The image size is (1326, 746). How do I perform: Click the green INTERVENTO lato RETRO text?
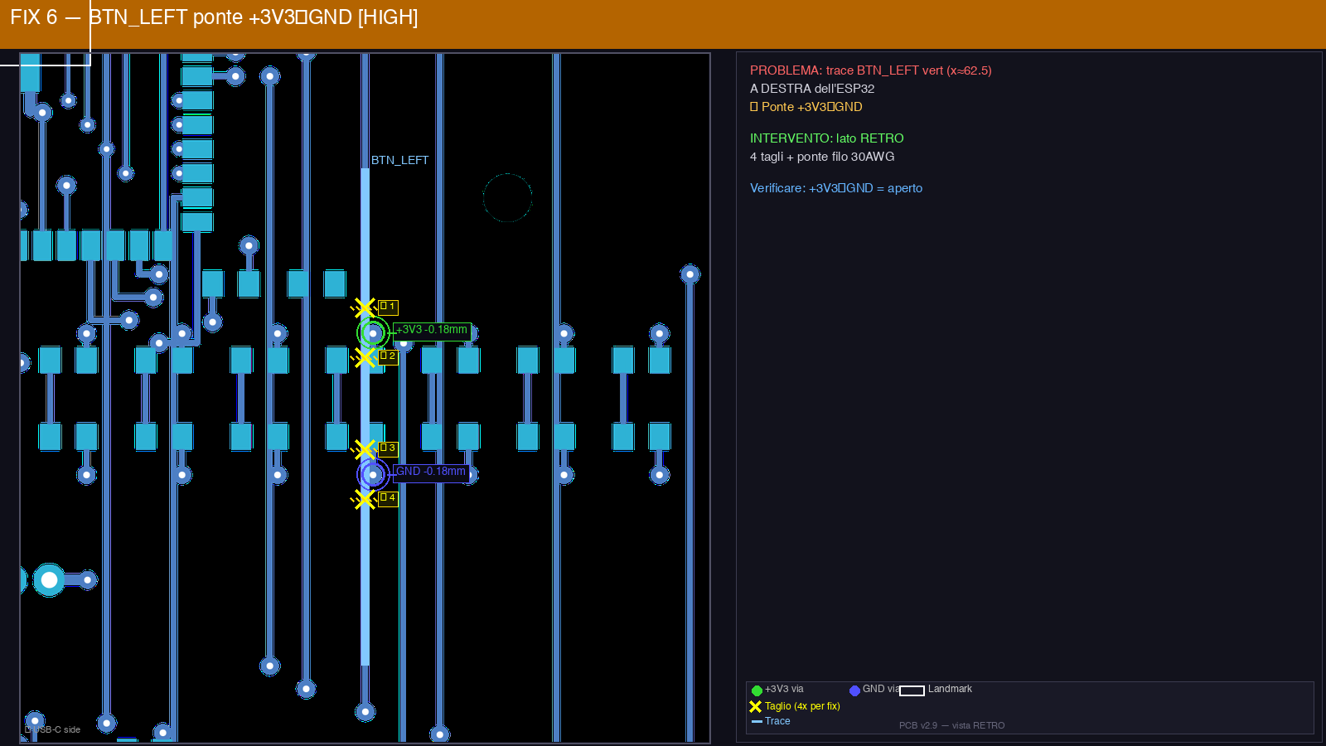pos(826,138)
